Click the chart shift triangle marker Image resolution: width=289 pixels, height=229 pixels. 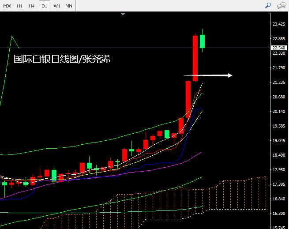pos(123,14)
